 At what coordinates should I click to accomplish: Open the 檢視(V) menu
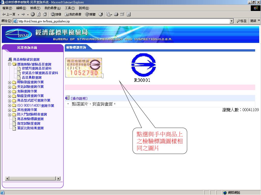click(35, 8)
